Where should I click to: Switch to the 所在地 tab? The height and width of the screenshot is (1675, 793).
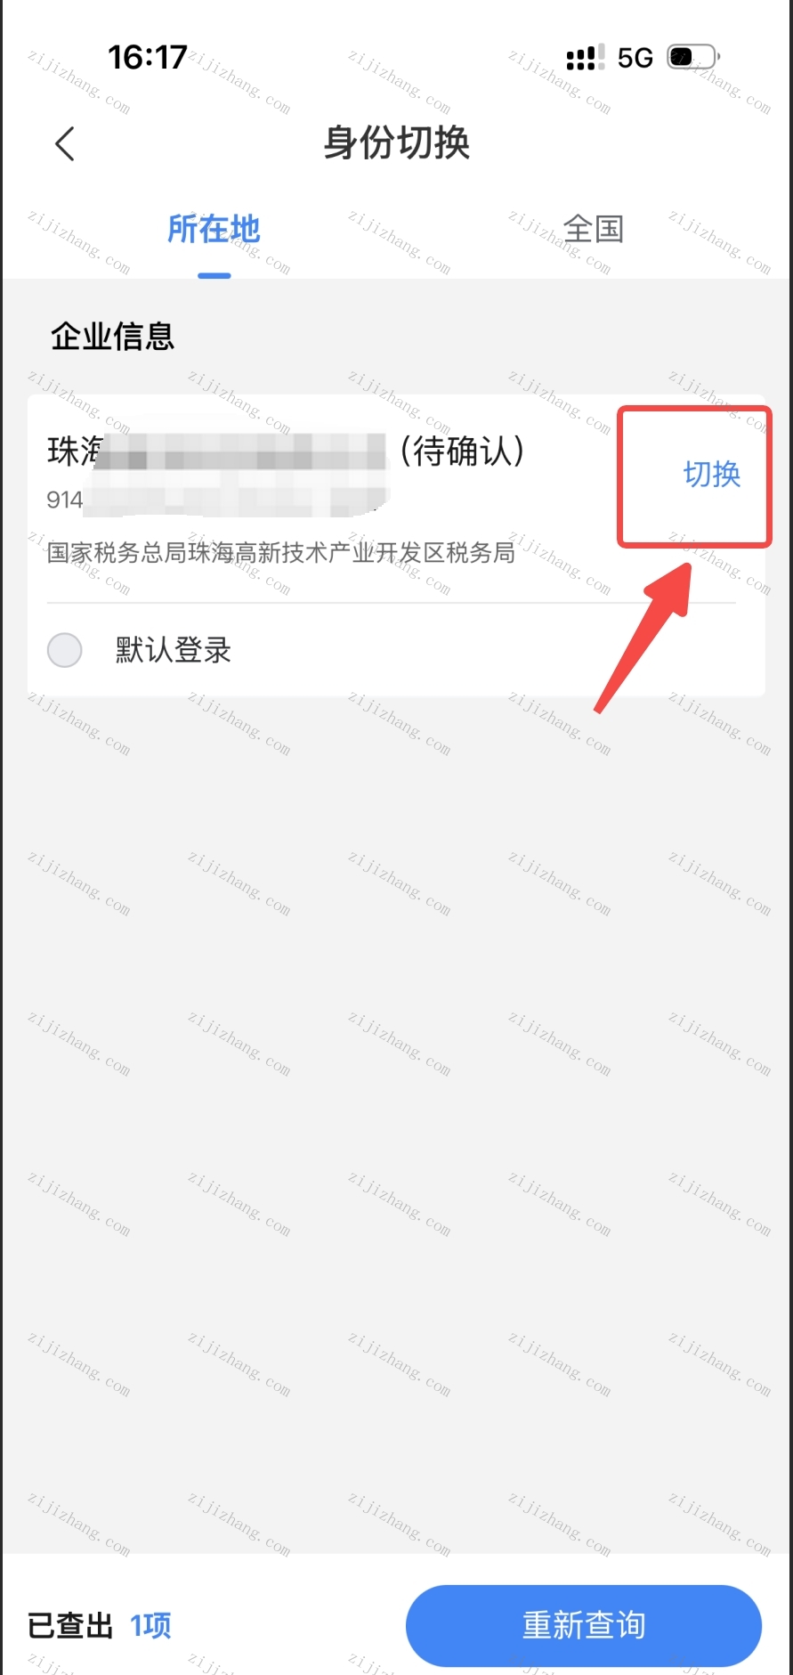coord(214,229)
